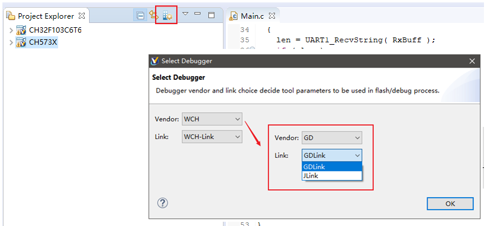This screenshot has height=226, width=487.
Task: Click the MounRiver logo in dialog title
Action: [x=154, y=61]
